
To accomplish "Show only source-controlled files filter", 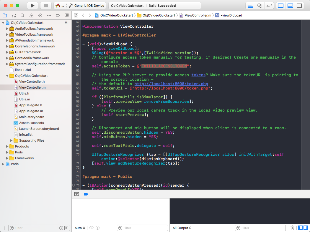I will tap(66, 228).
